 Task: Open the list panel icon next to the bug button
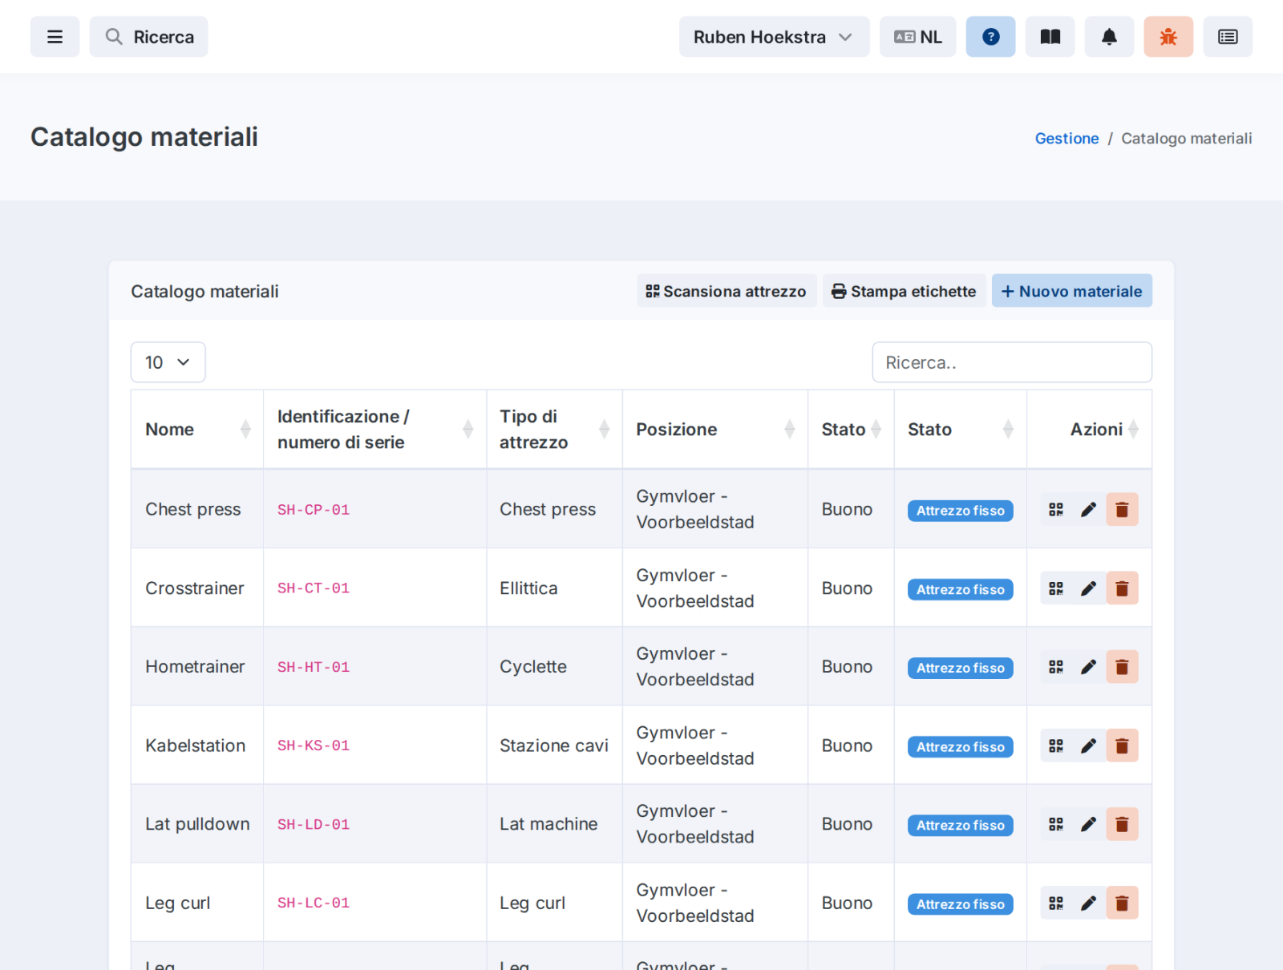1228,37
